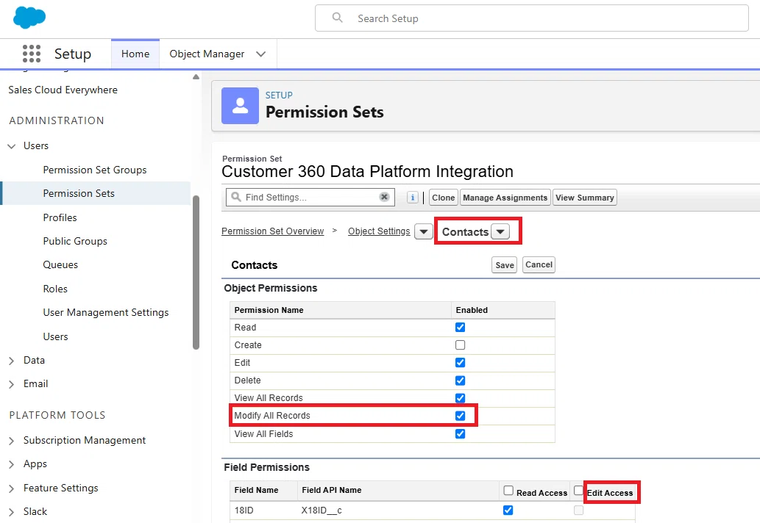Check the Read Access header checkbox
Viewport: 760px width, 523px height.
[508, 491]
